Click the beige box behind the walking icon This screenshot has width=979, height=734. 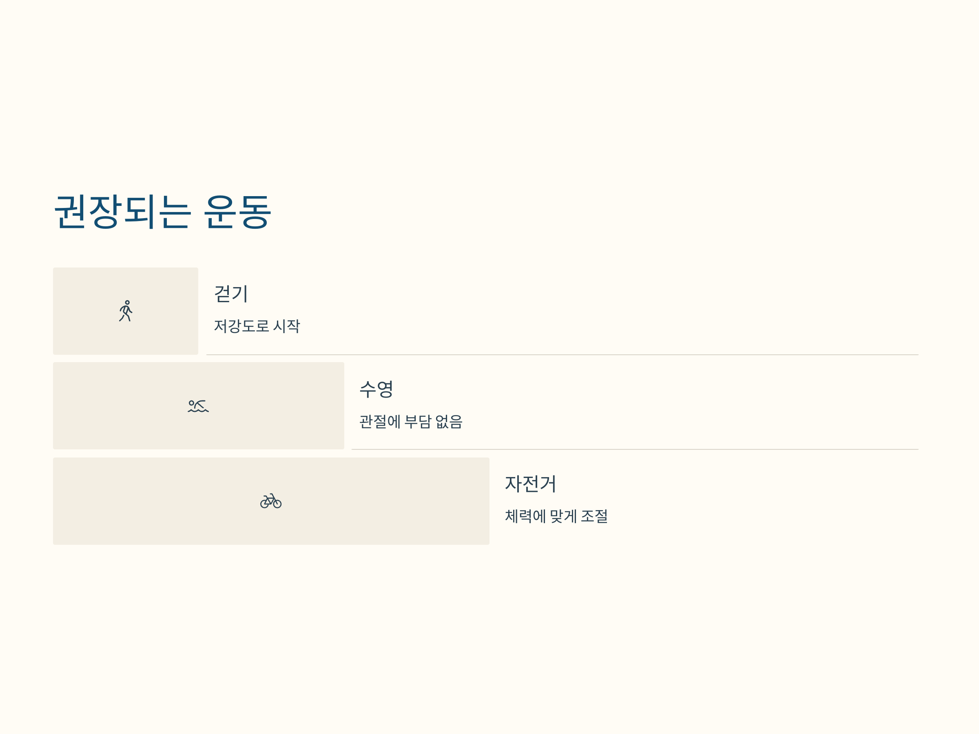click(126, 311)
